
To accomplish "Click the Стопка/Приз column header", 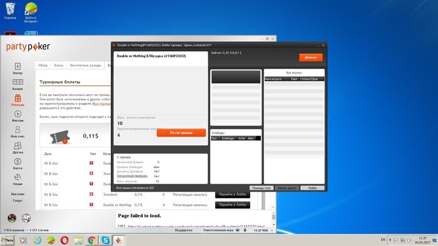I will coord(311,79).
